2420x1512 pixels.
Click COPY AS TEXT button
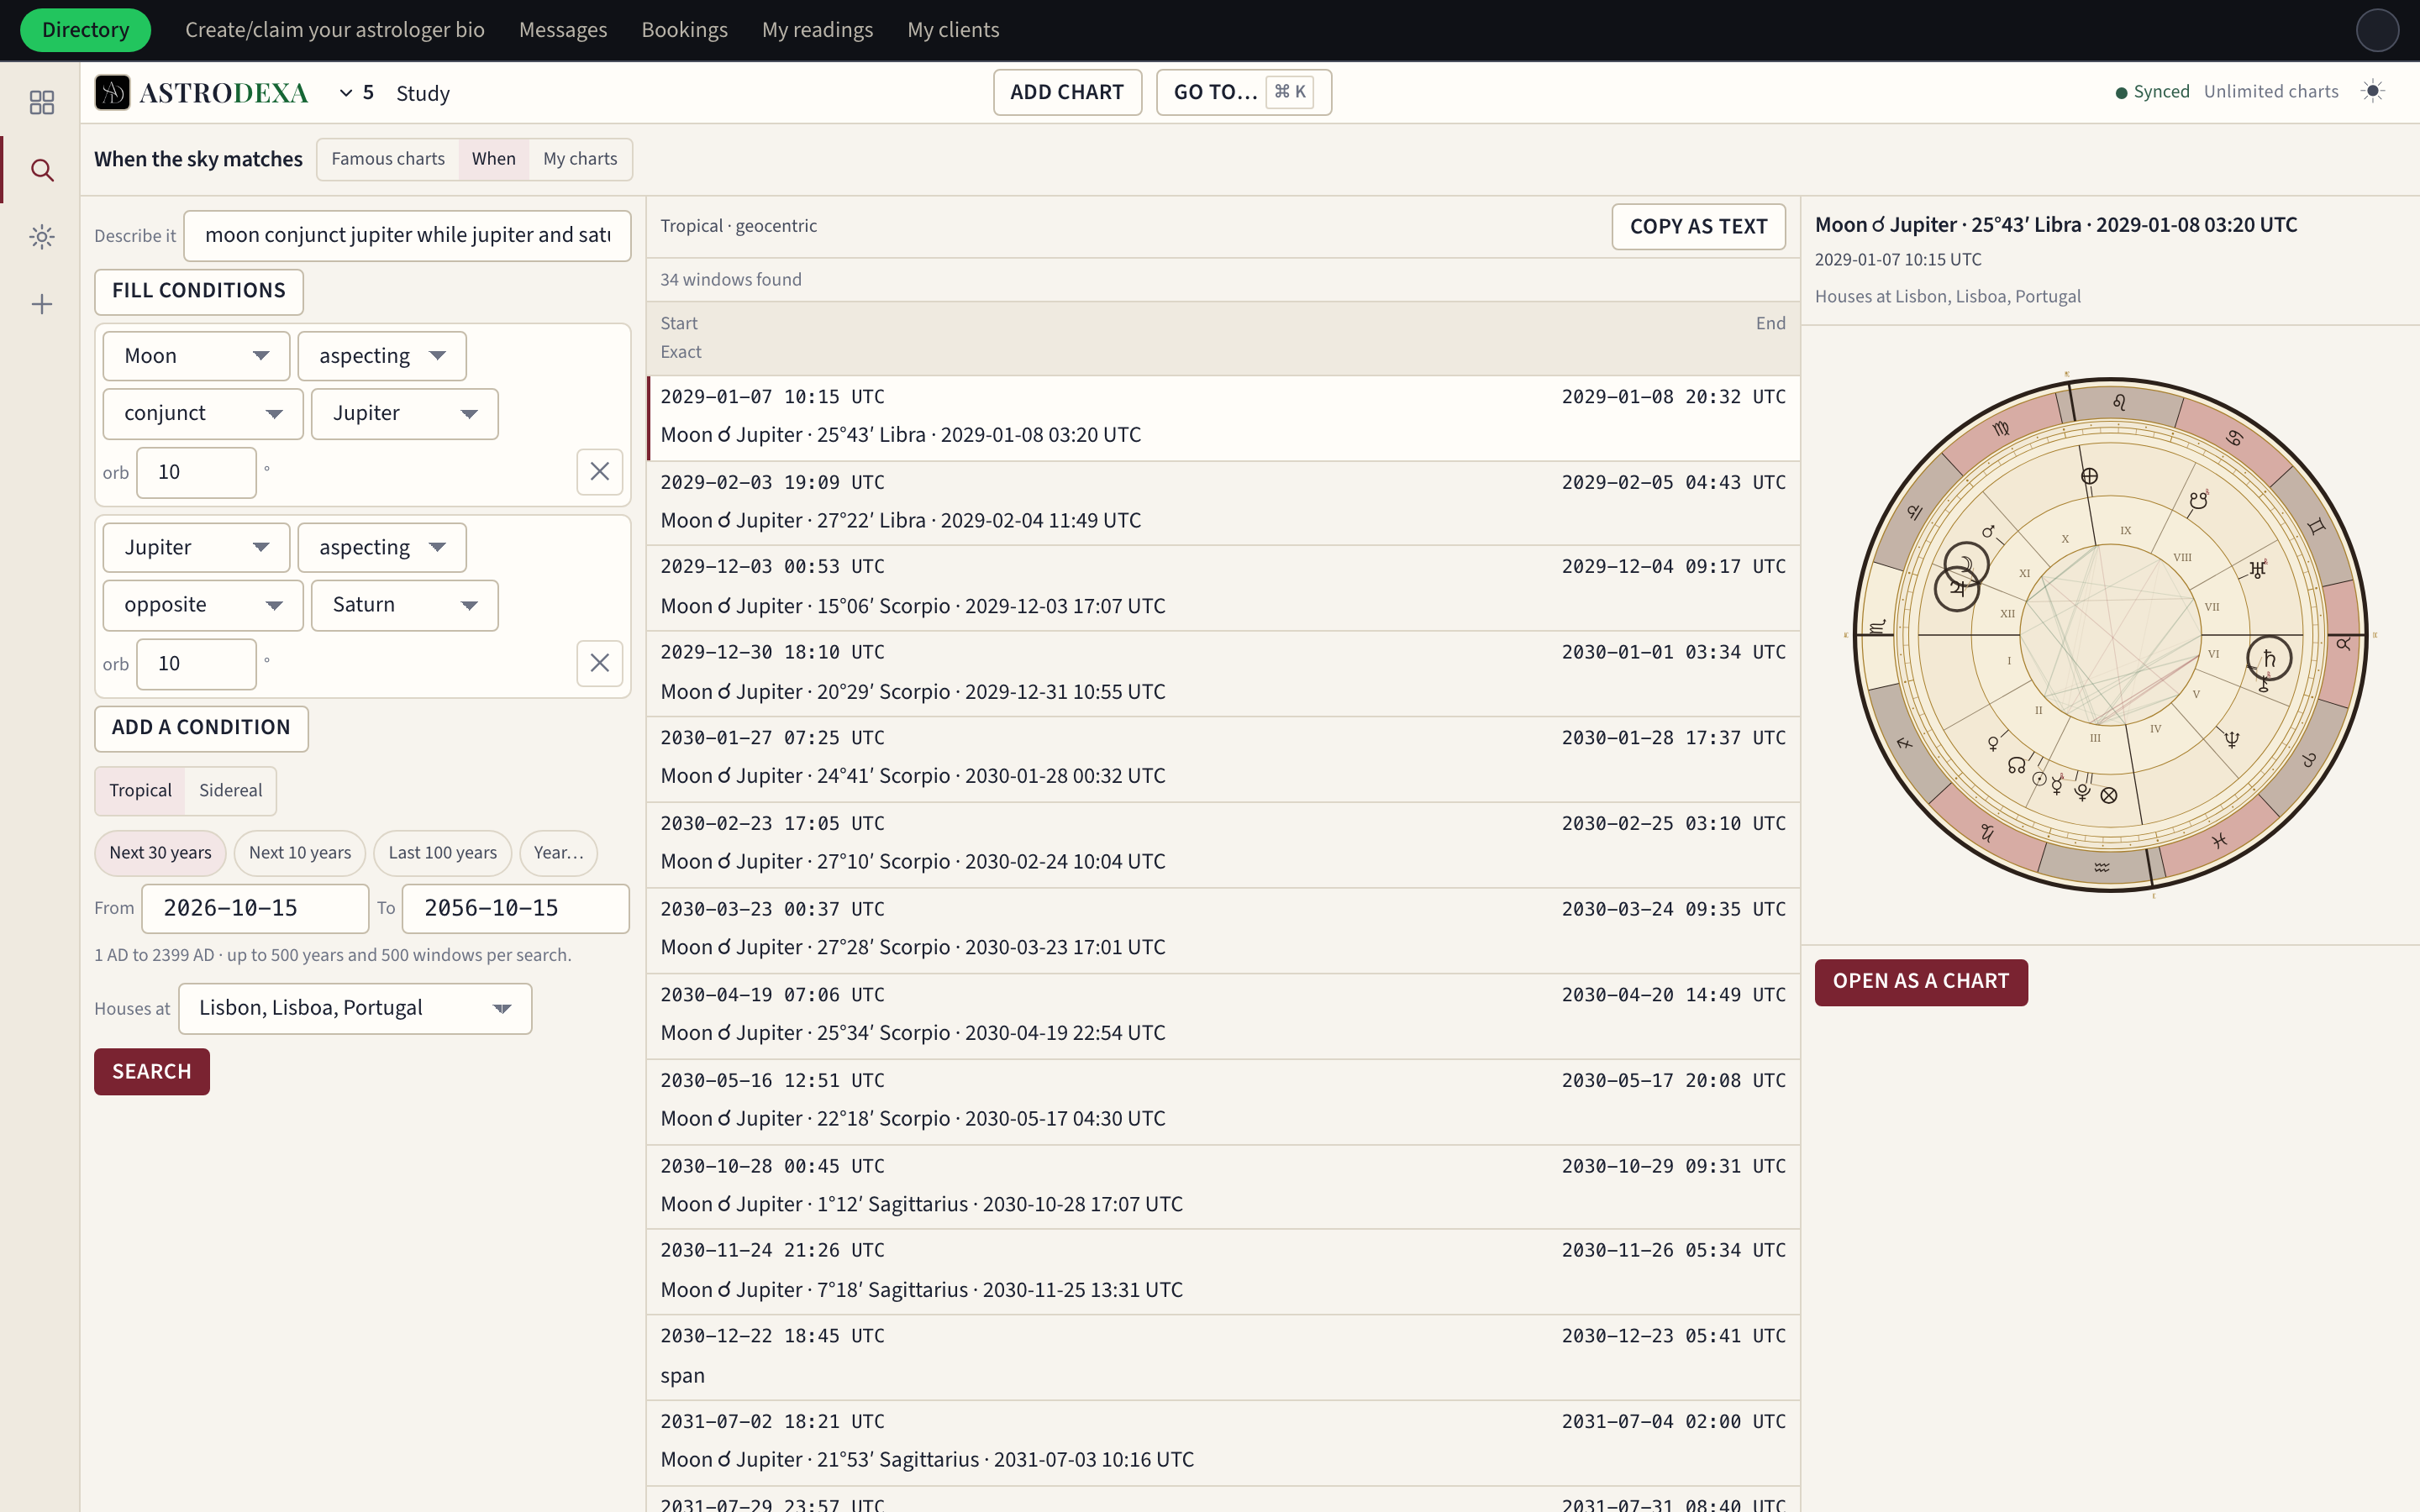1698,227
